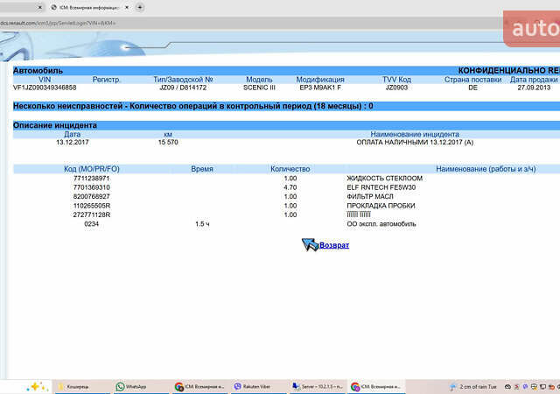Open a new browser tab with plus button
Screen dimensions: 560x394
tap(140, 6)
